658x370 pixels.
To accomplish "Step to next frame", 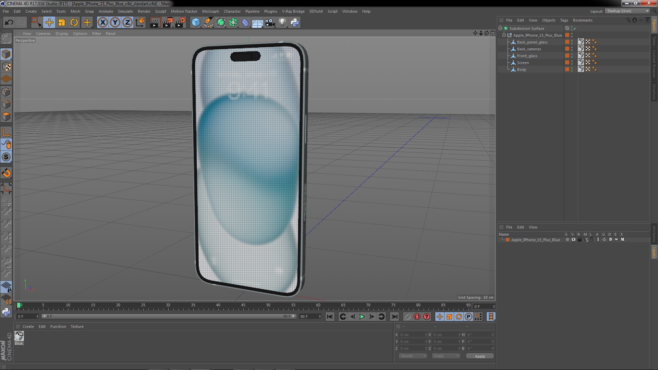I will pos(371,317).
